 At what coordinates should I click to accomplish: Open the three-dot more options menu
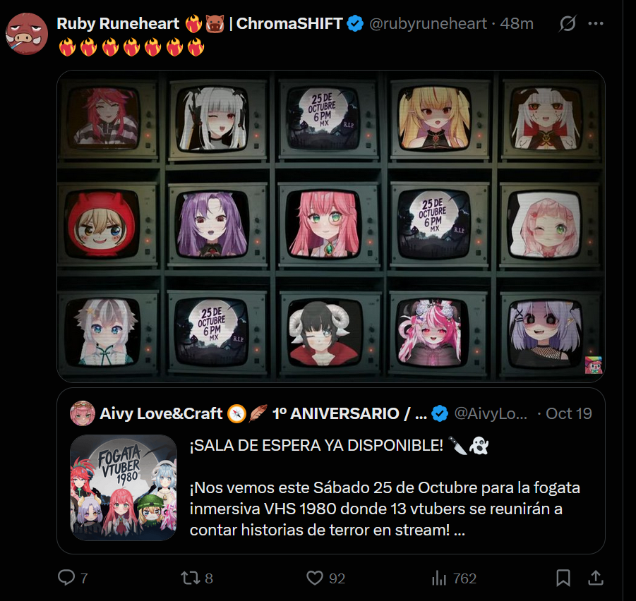pos(596,23)
